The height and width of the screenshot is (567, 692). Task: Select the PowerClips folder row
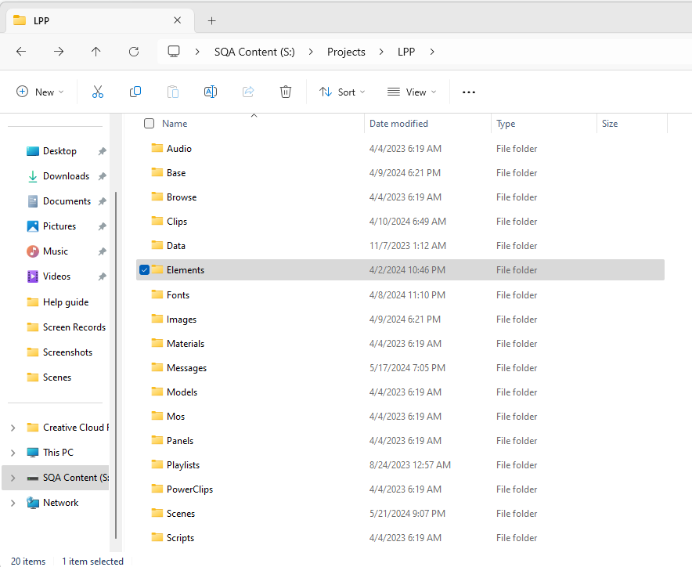tap(400, 489)
